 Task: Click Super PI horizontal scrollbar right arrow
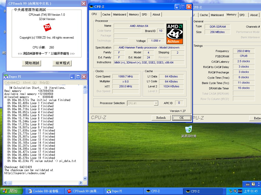pyautogui.click(x=81, y=183)
